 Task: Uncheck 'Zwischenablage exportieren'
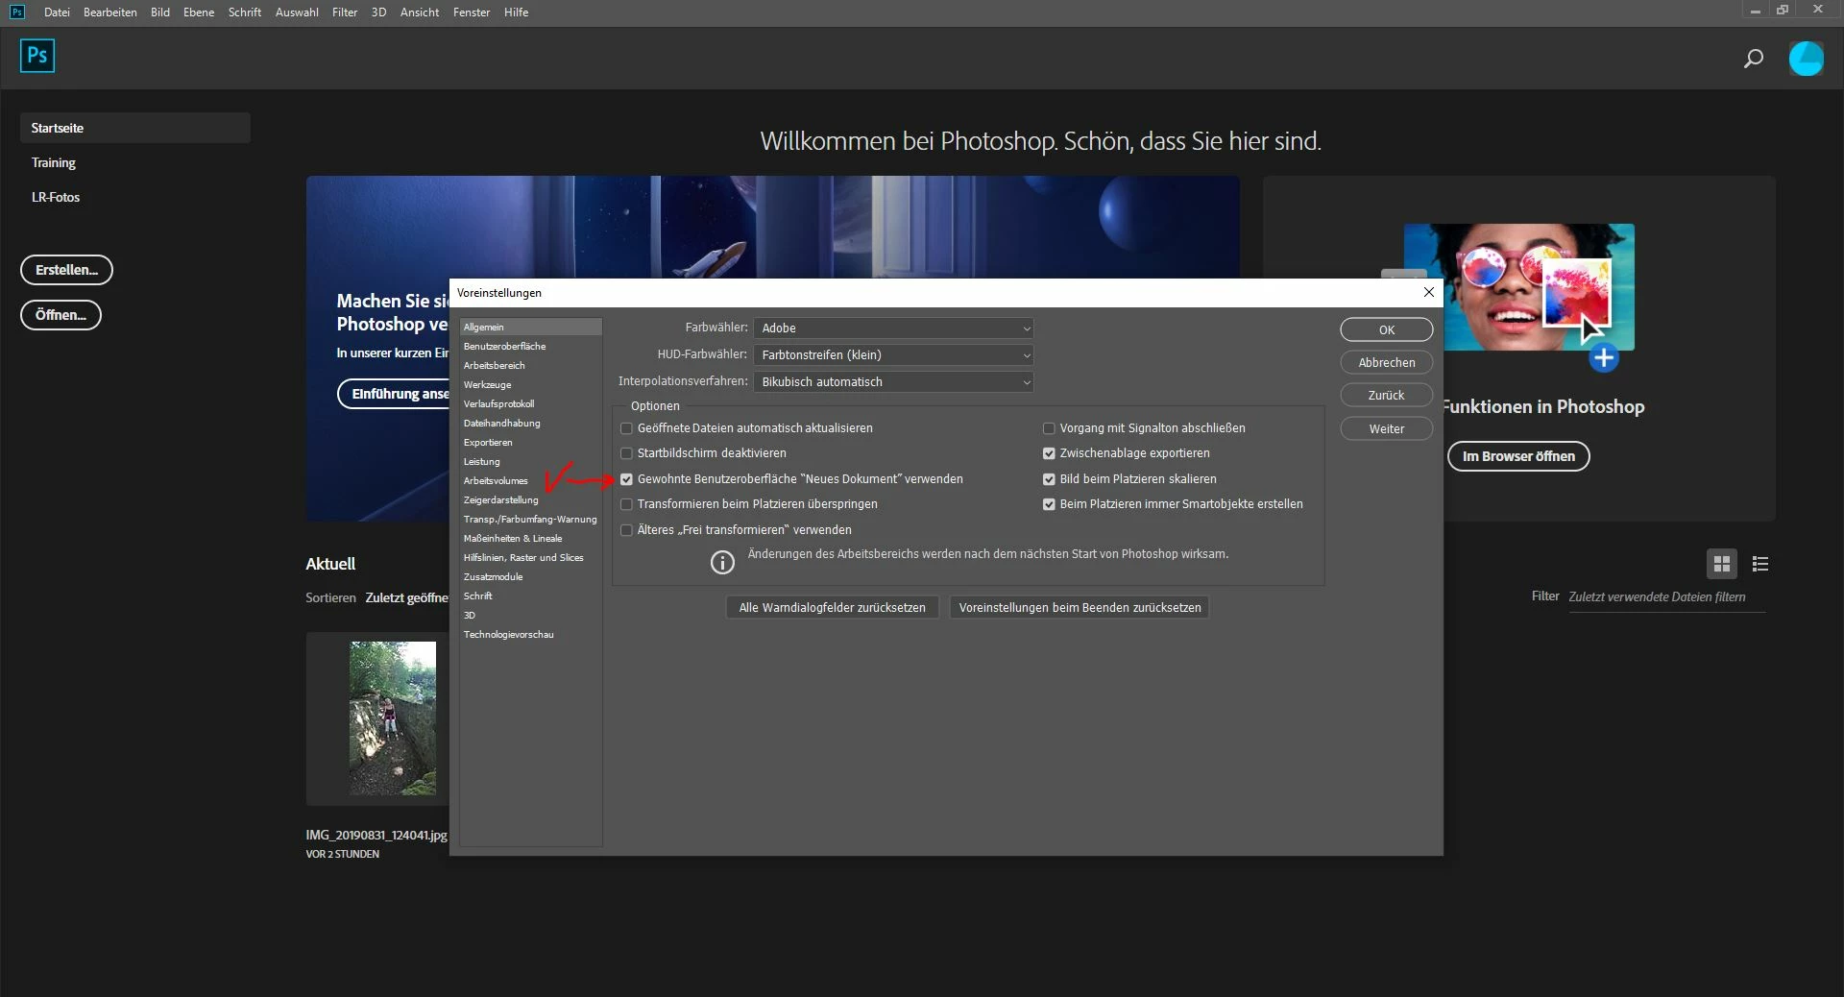[1049, 453]
